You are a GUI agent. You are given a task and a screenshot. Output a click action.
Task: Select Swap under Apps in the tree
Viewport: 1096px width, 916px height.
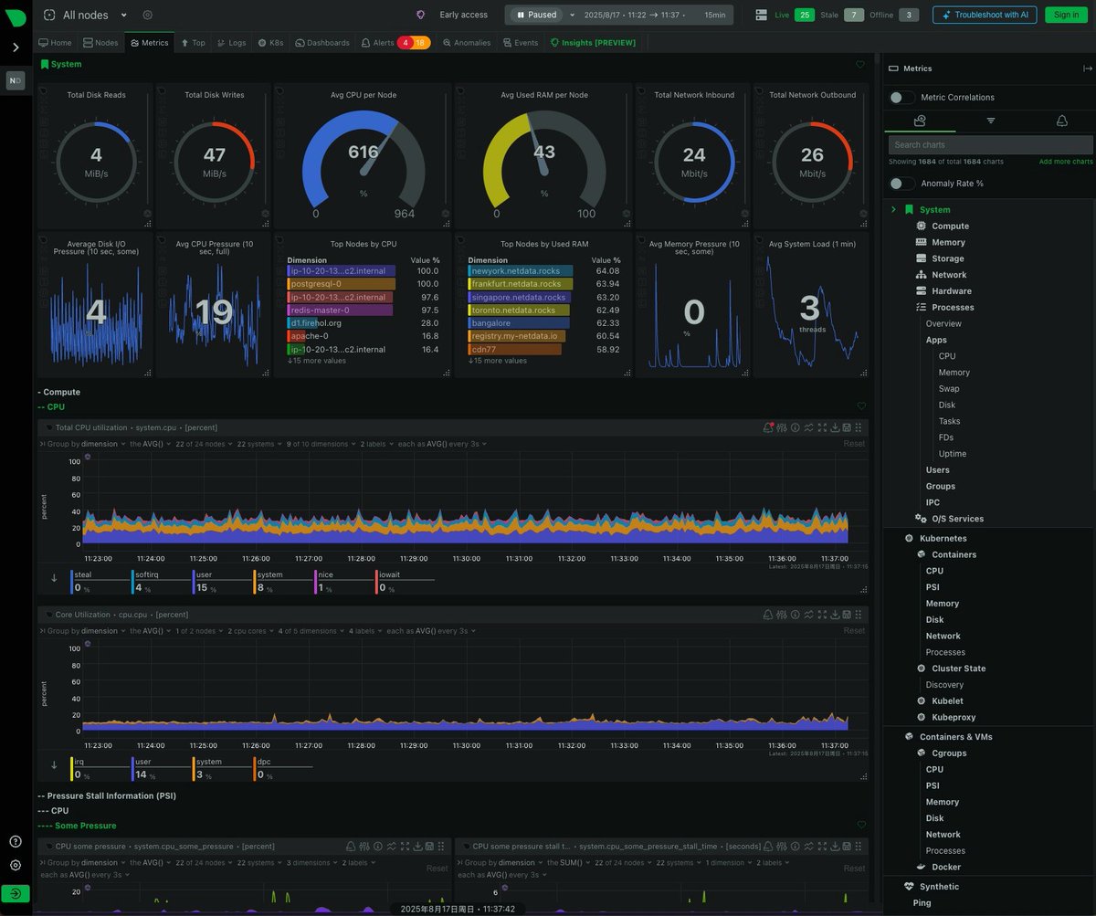click(x=949, y=389)
